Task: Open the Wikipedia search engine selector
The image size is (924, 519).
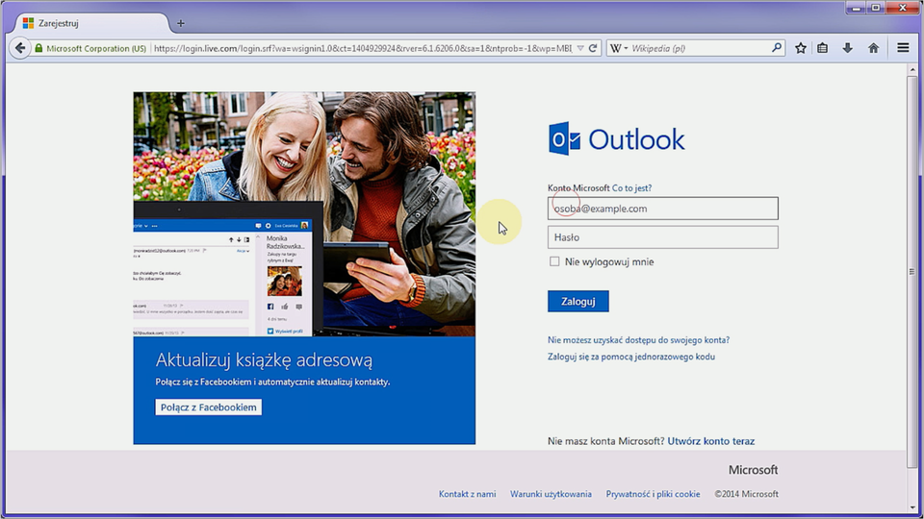Action: pos(618,48)
